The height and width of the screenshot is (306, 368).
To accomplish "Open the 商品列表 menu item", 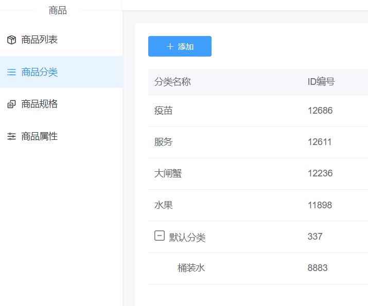I will tap(40, 40).
